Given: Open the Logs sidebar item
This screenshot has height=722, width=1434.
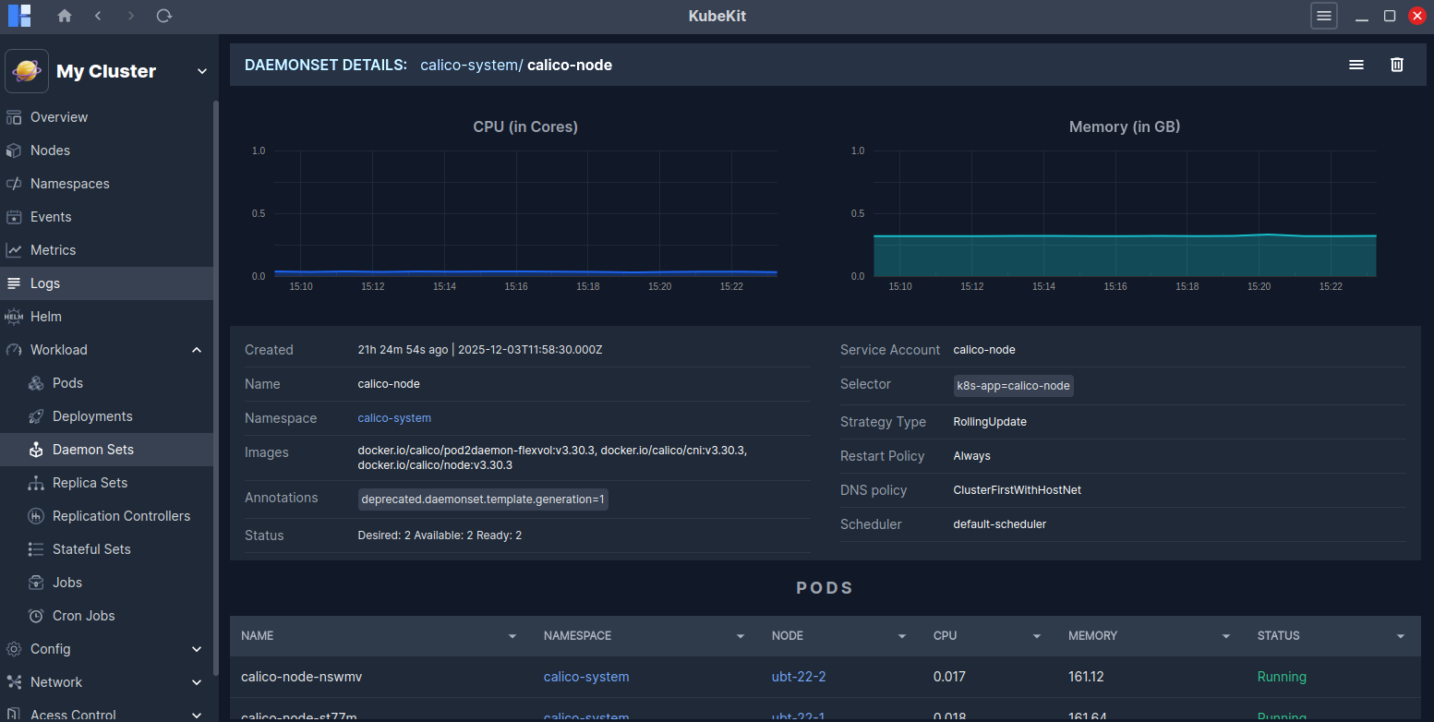Looking at the screenshot, I should coord(44,283).
